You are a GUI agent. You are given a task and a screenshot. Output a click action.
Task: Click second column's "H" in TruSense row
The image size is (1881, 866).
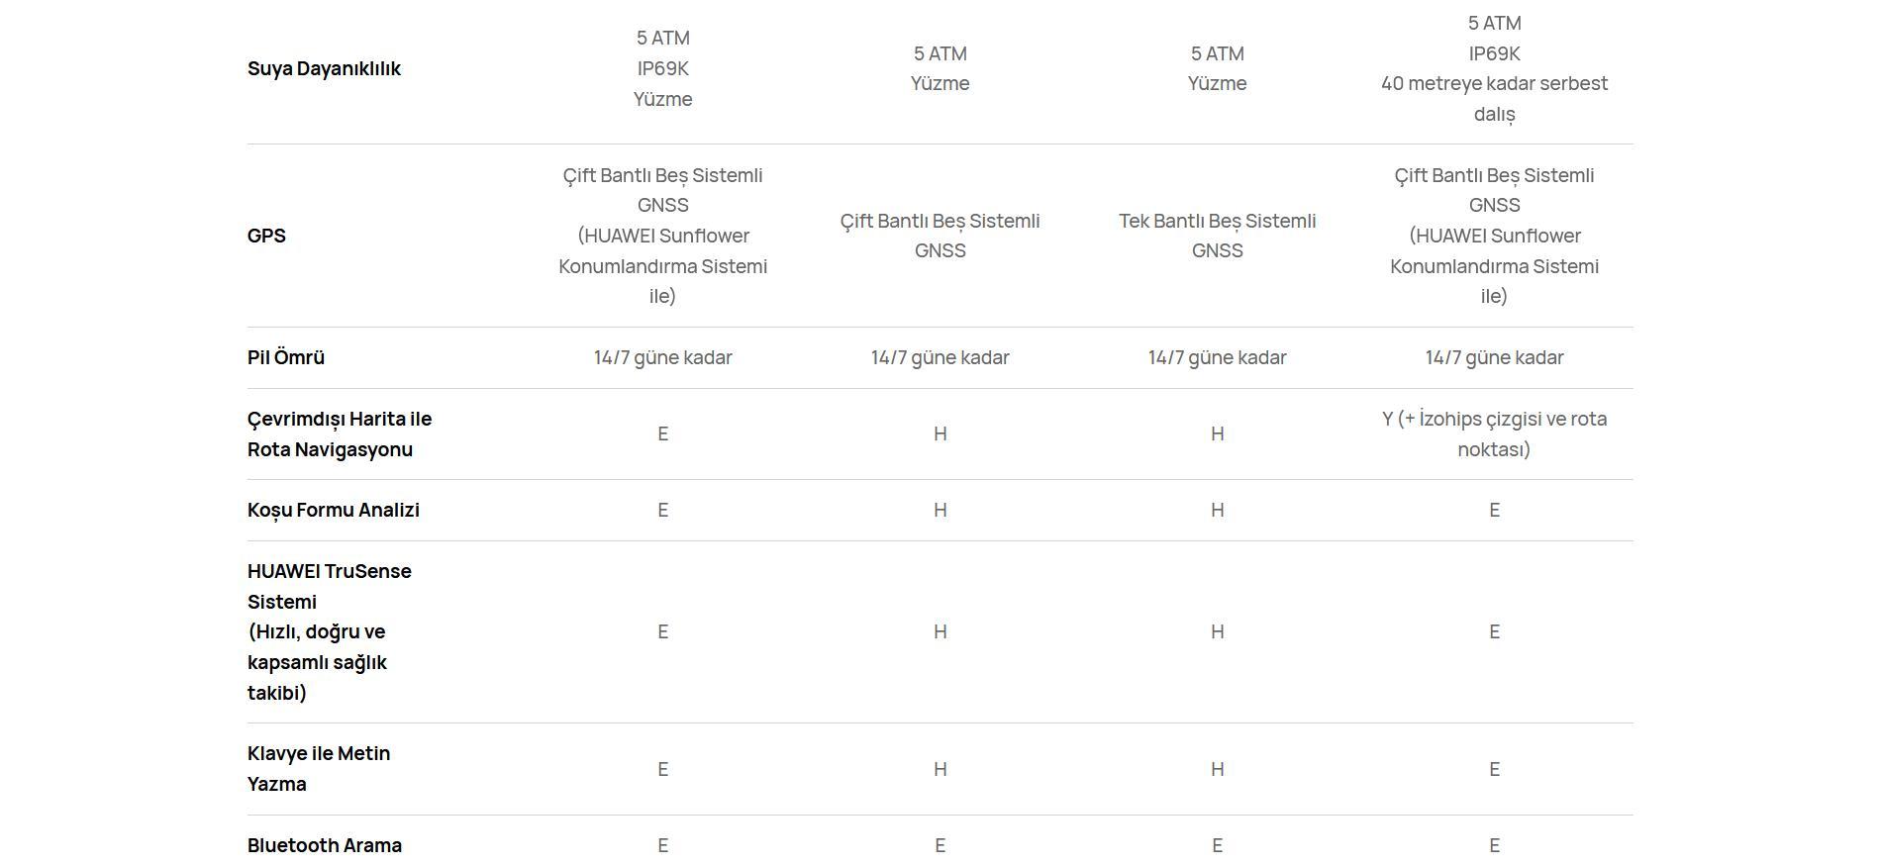tap(940, 631)
